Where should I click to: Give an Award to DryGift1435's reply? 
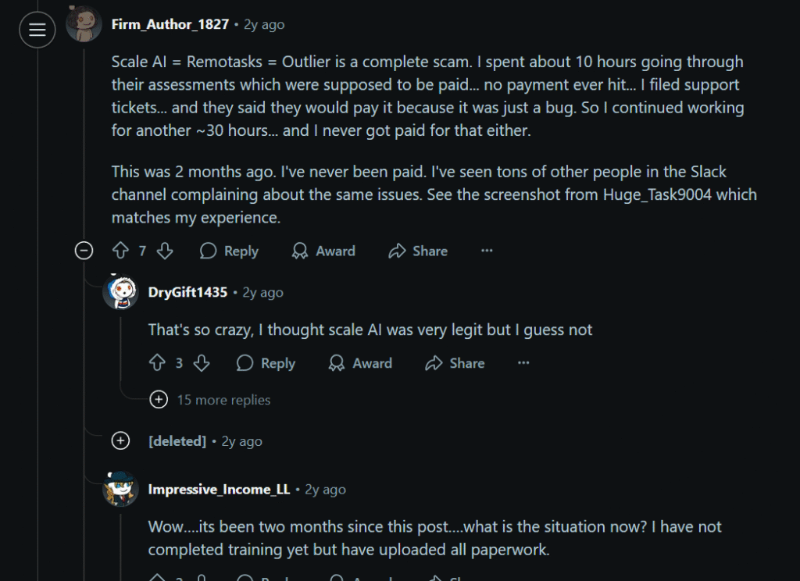pos(360,363)
